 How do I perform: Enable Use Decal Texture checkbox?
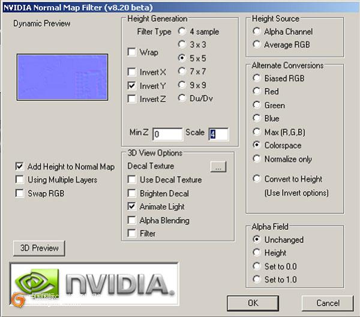(132, 180)
